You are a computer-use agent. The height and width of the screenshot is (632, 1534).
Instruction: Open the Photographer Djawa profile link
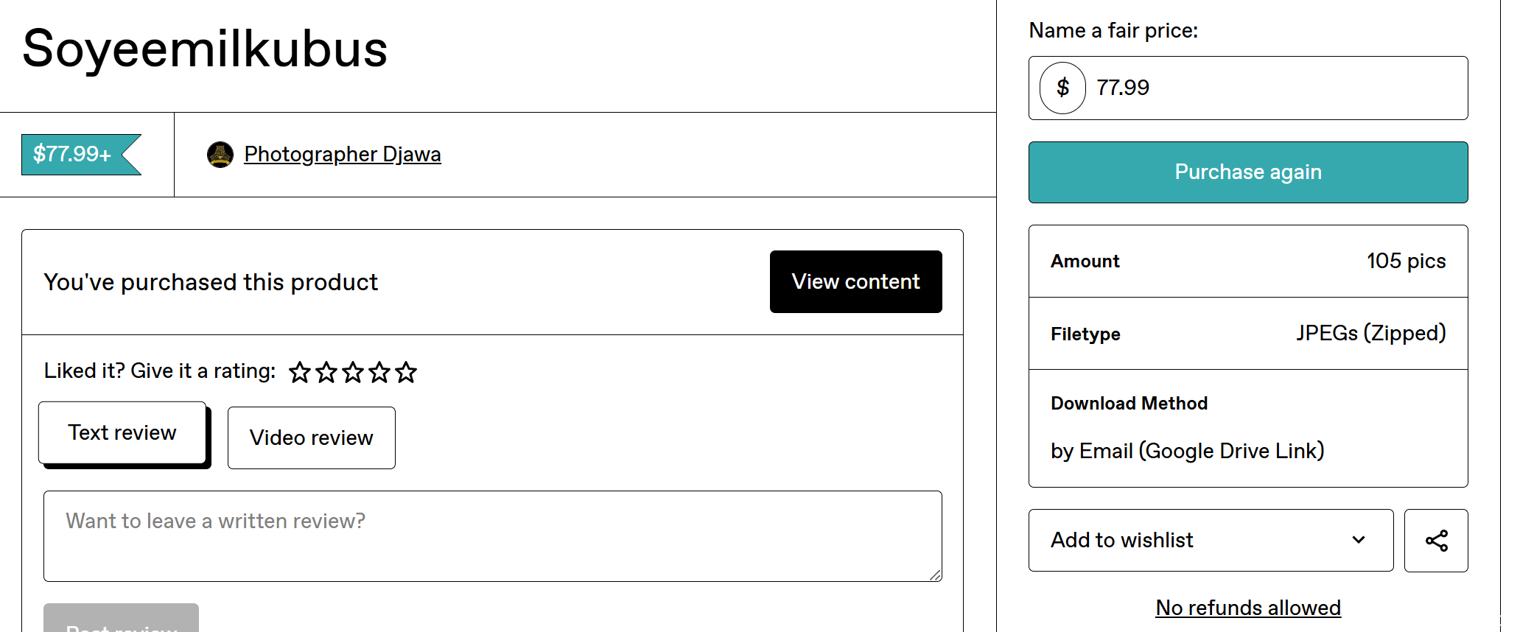(x=342, y=154)
